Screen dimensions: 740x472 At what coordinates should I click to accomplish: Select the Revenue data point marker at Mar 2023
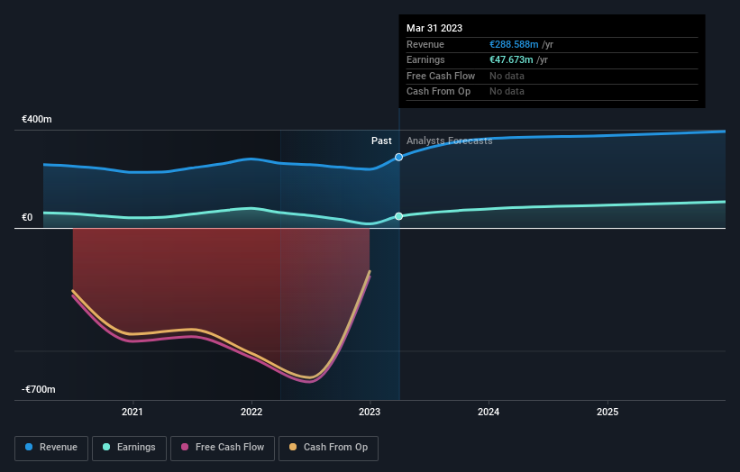(x=398, y=157)
